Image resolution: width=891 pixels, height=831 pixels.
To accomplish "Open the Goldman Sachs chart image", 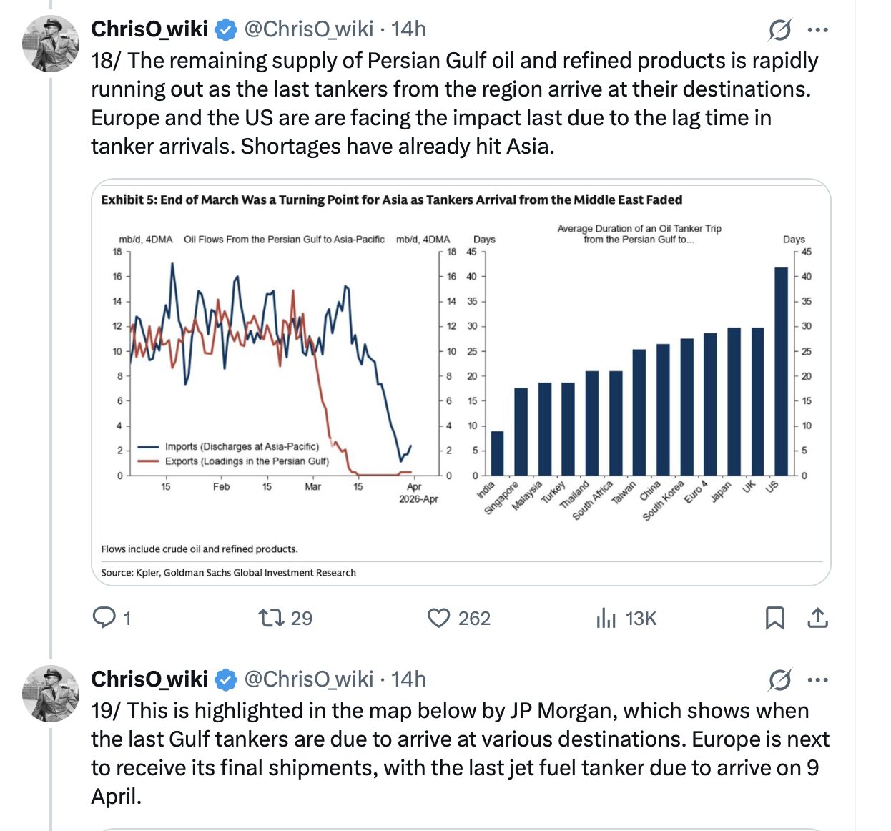I will (x=461, y=383).
